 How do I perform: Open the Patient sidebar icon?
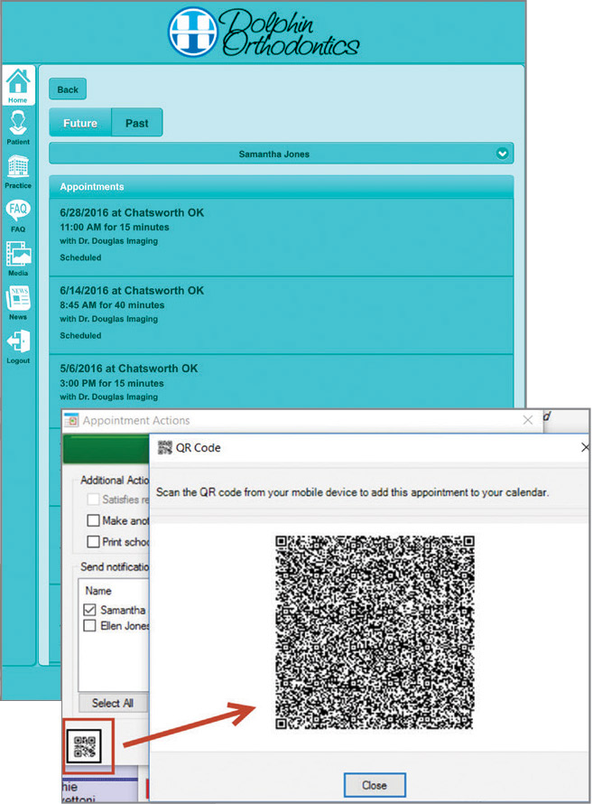pos(18,127)
